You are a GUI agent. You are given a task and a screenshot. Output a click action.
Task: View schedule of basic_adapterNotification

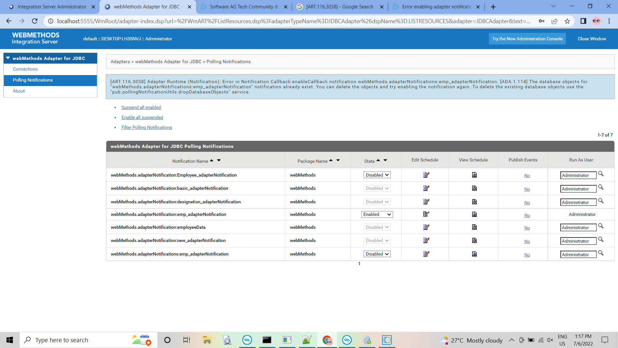tap(474, 188)
